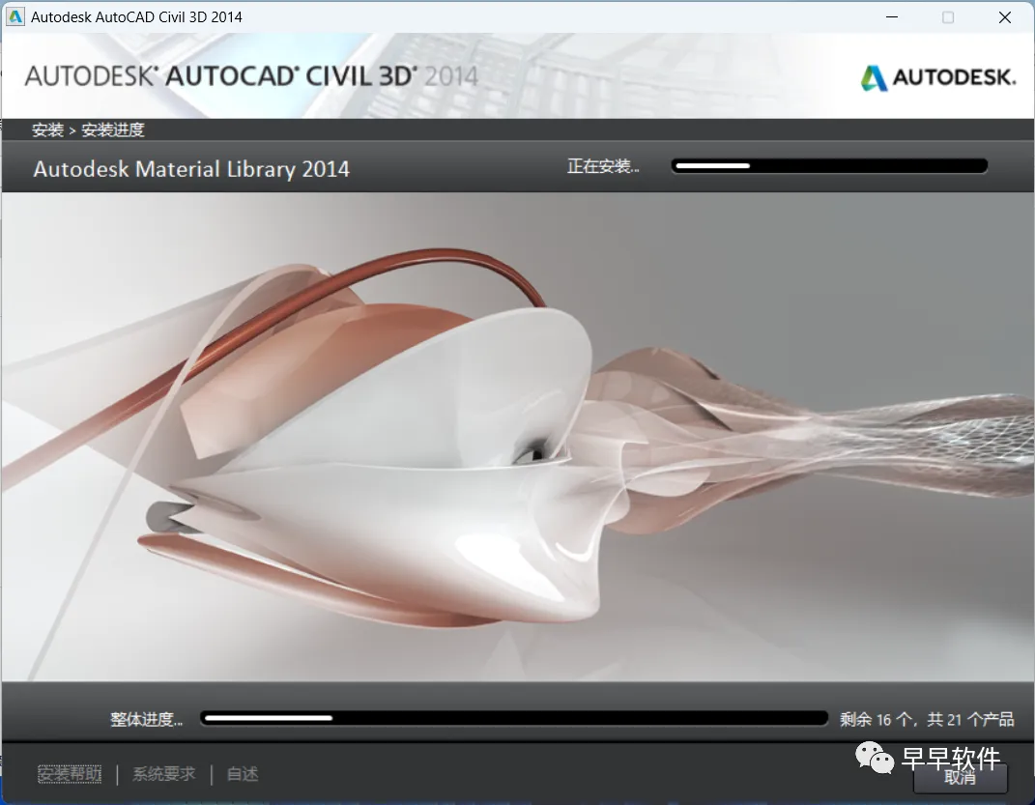
Task: Minimize the installer window
Action: (x=892, y=17)
